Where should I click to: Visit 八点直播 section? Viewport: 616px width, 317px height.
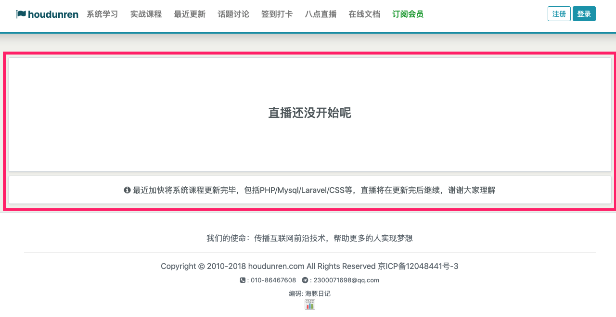pyautogui.click(x=321, y=14)
